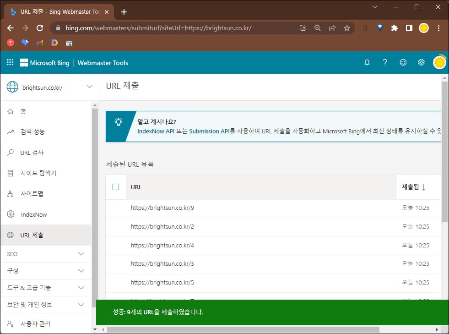Open the Extensions puzzle icon
The width and height of the screenshot is (449, 334).
click(395, 28)
